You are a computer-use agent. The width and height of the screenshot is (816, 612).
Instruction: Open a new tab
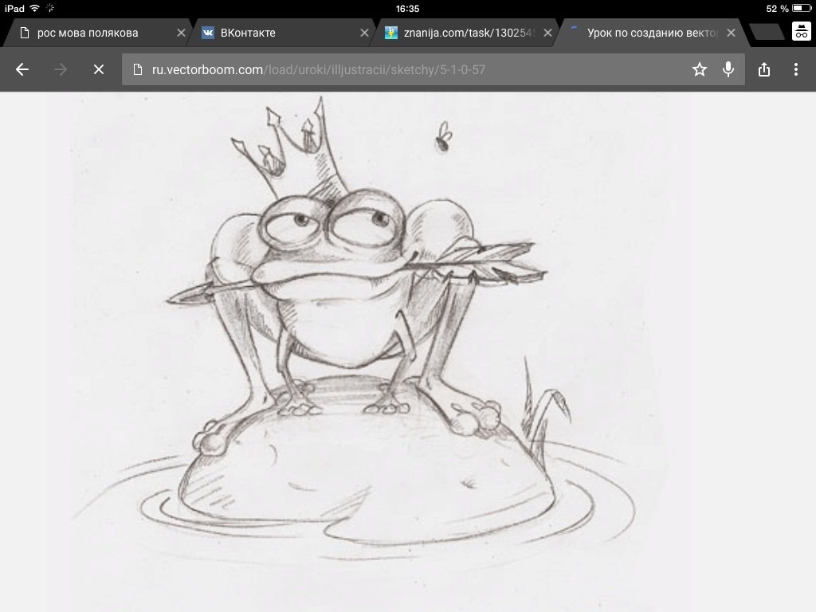click(x=767, y=32)
